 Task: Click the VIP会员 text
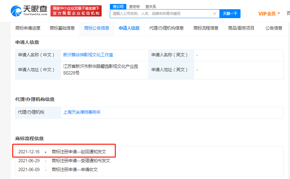pos(267,14)
